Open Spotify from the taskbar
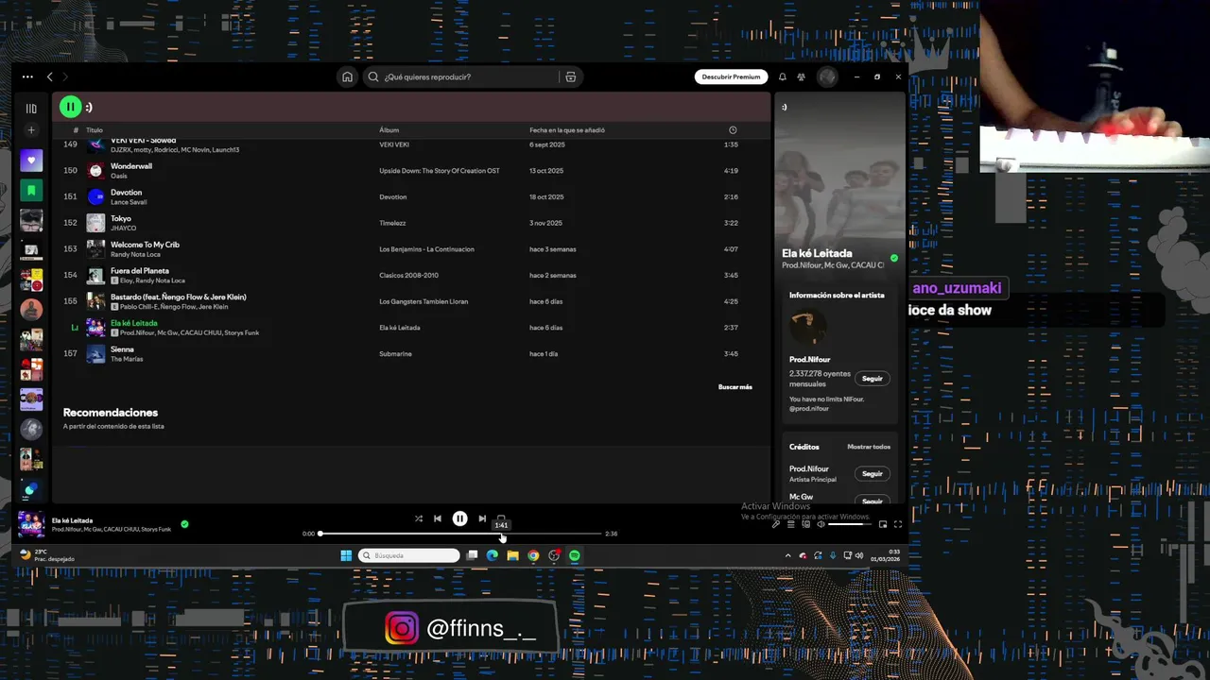 [575, 555]
